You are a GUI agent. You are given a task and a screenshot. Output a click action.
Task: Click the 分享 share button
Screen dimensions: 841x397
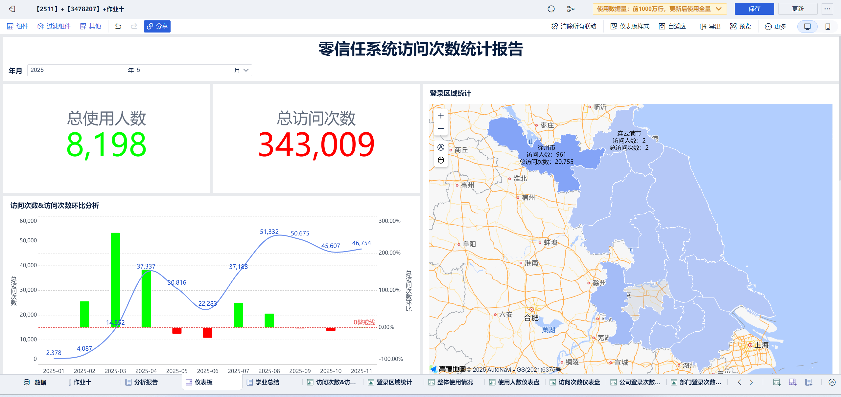click(x=157, y=26)
